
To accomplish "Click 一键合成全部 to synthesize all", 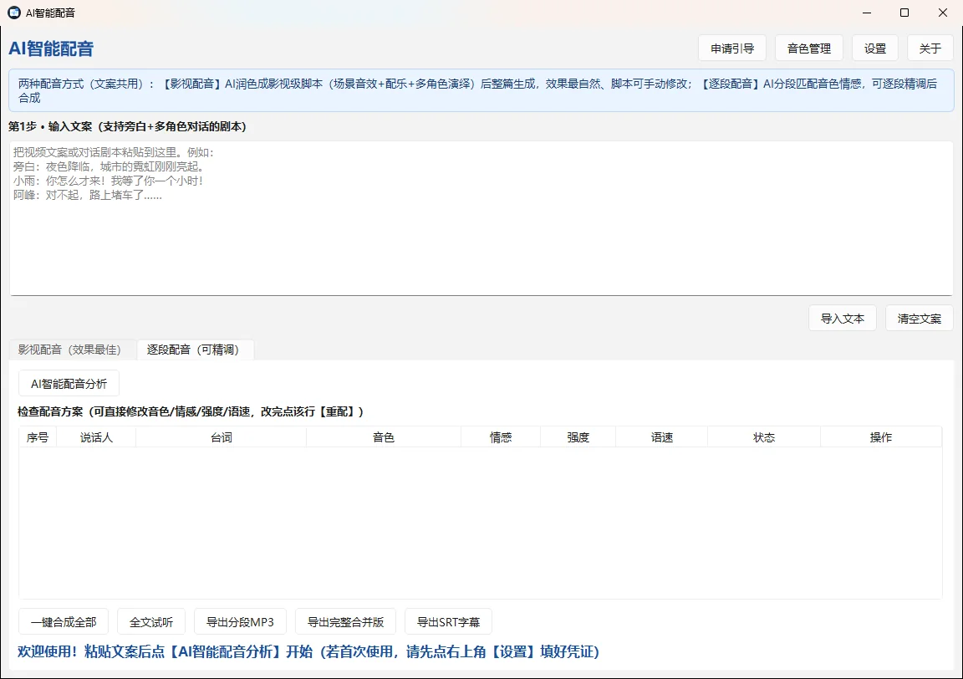I will (x=64, y=622).
